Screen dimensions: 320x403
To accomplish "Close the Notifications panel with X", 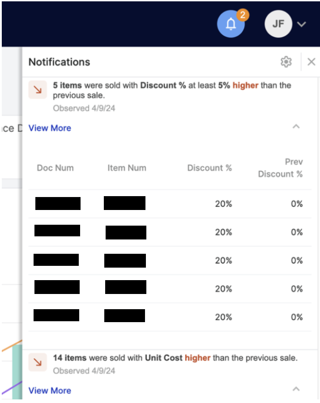I will [x=311, y=62].
